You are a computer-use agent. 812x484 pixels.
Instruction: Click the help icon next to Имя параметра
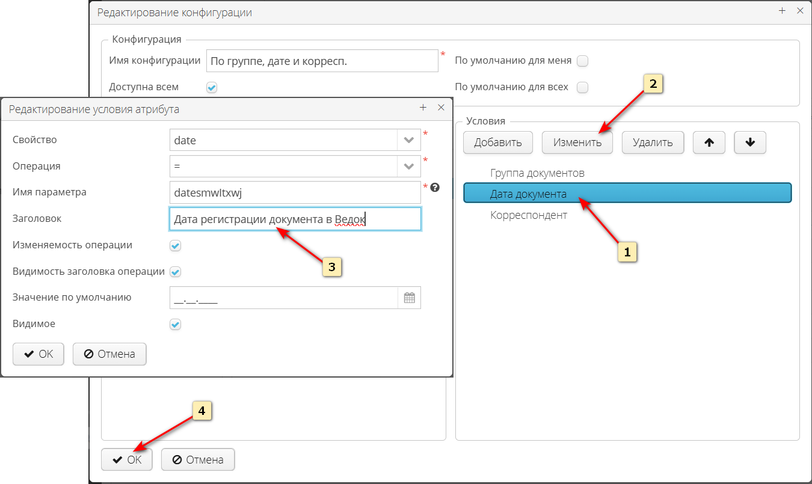tap(435, 187)
